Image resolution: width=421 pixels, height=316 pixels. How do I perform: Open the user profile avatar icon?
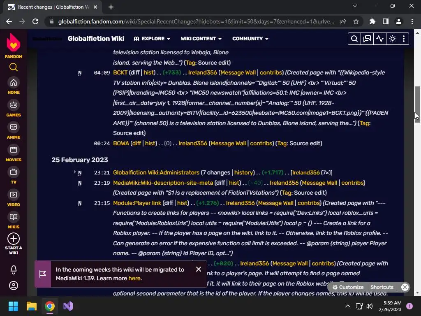coord(14,286)
